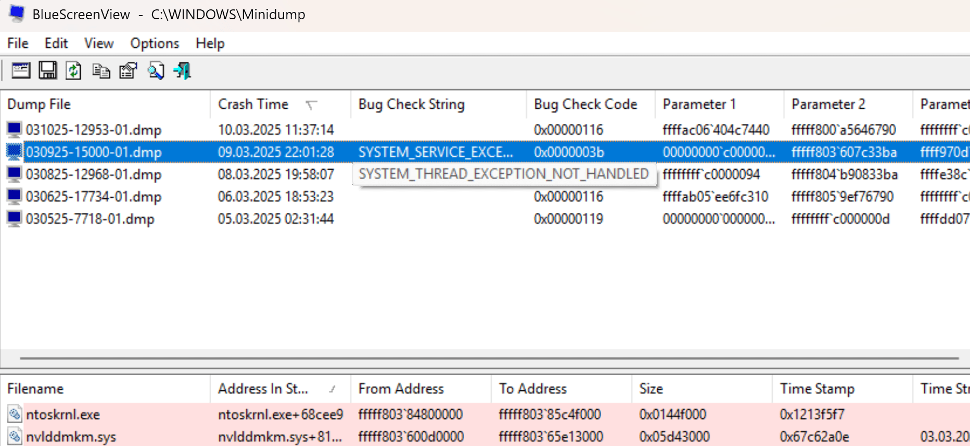Select dump file 030525-7718-01.dmp
Screen dimensions: 970x446
(x=90, y=219)
